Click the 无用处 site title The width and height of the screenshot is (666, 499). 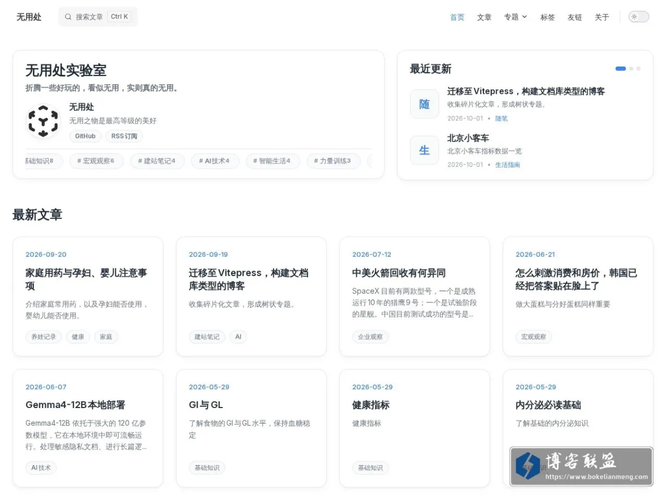coord(29,17)
